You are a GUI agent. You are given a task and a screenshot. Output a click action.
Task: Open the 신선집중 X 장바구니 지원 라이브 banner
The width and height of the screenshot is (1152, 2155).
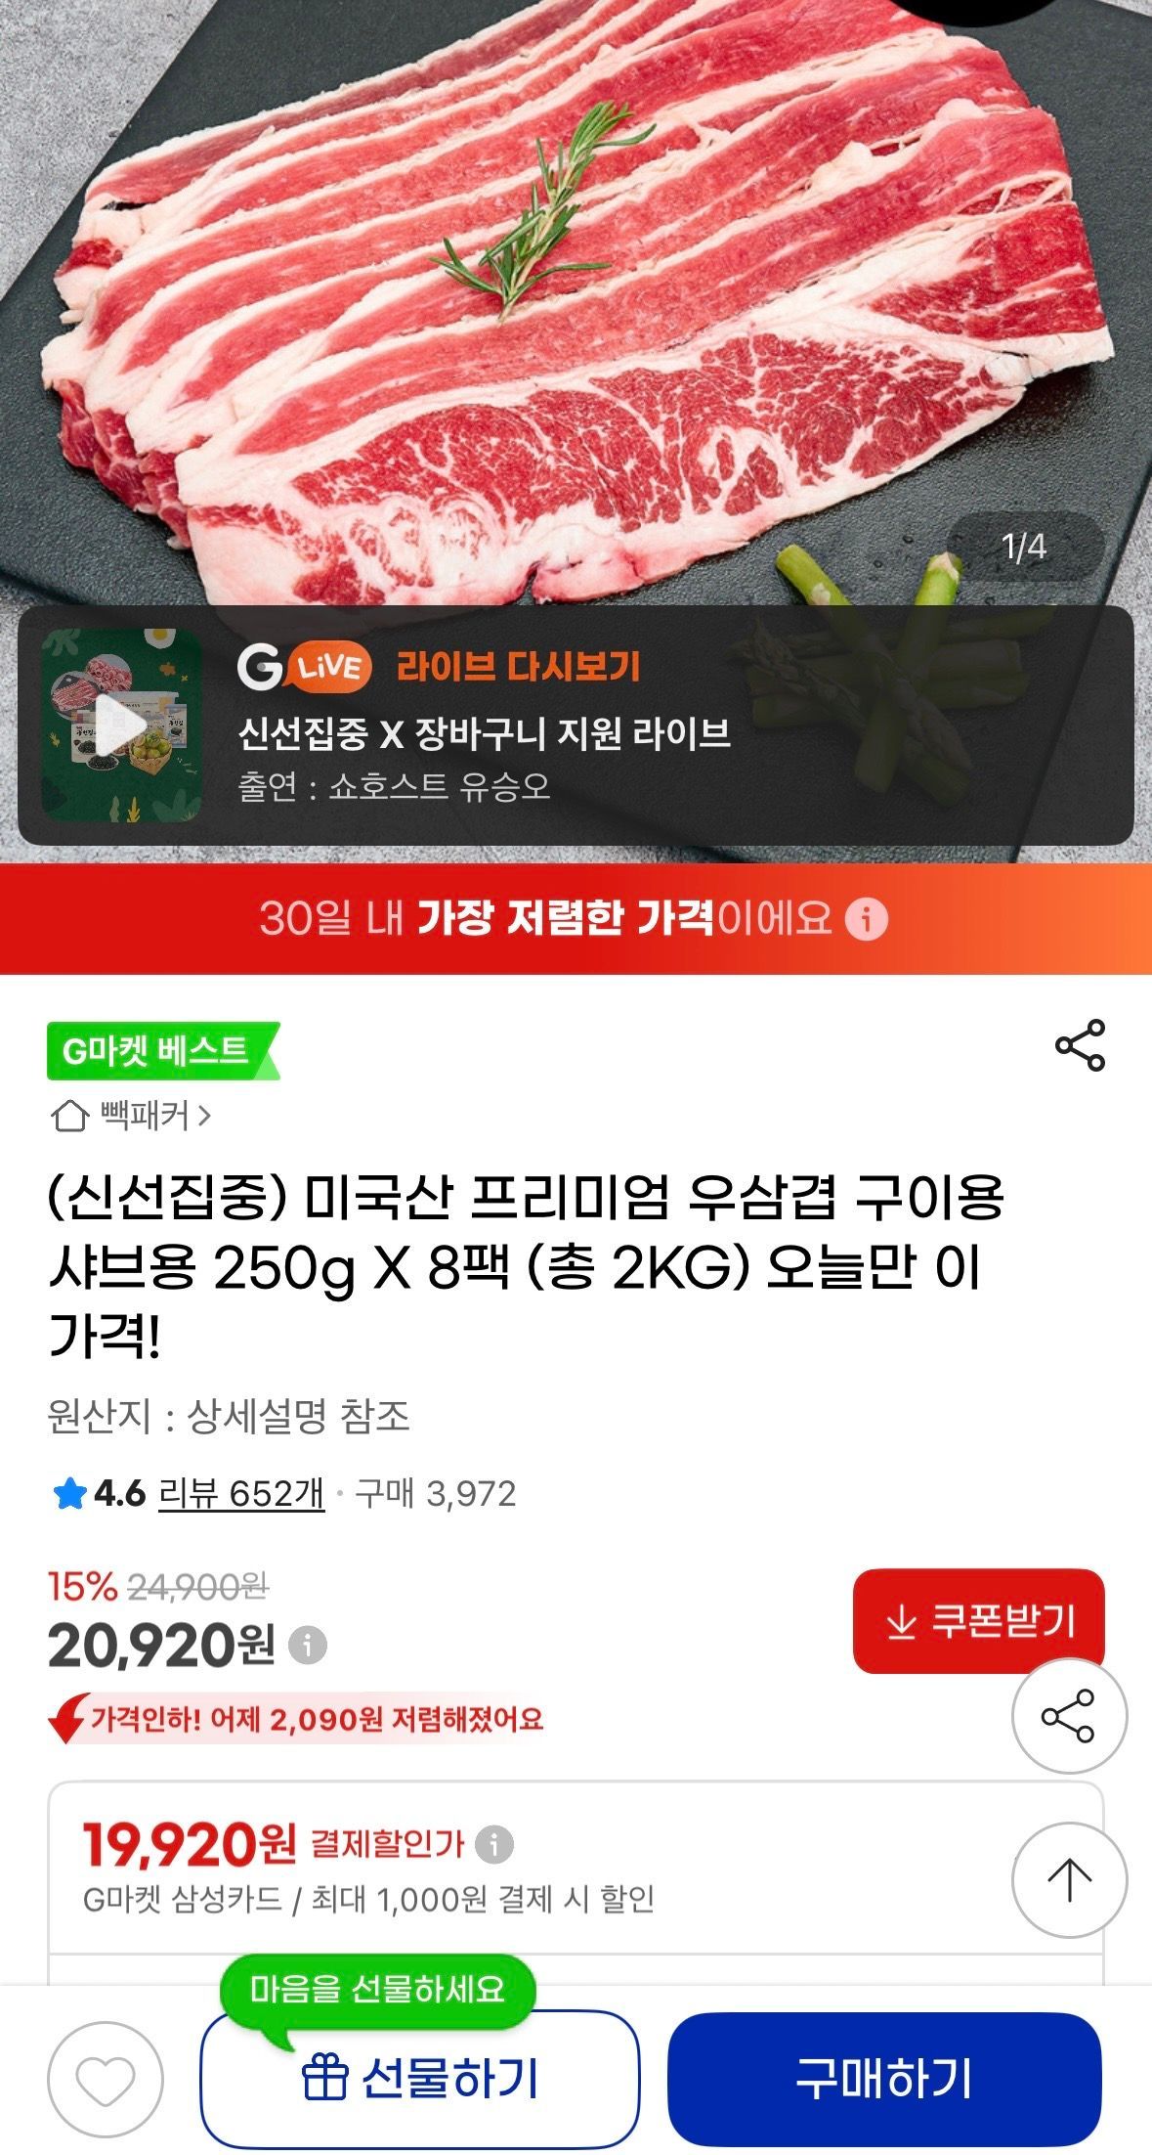pos(576,726)
